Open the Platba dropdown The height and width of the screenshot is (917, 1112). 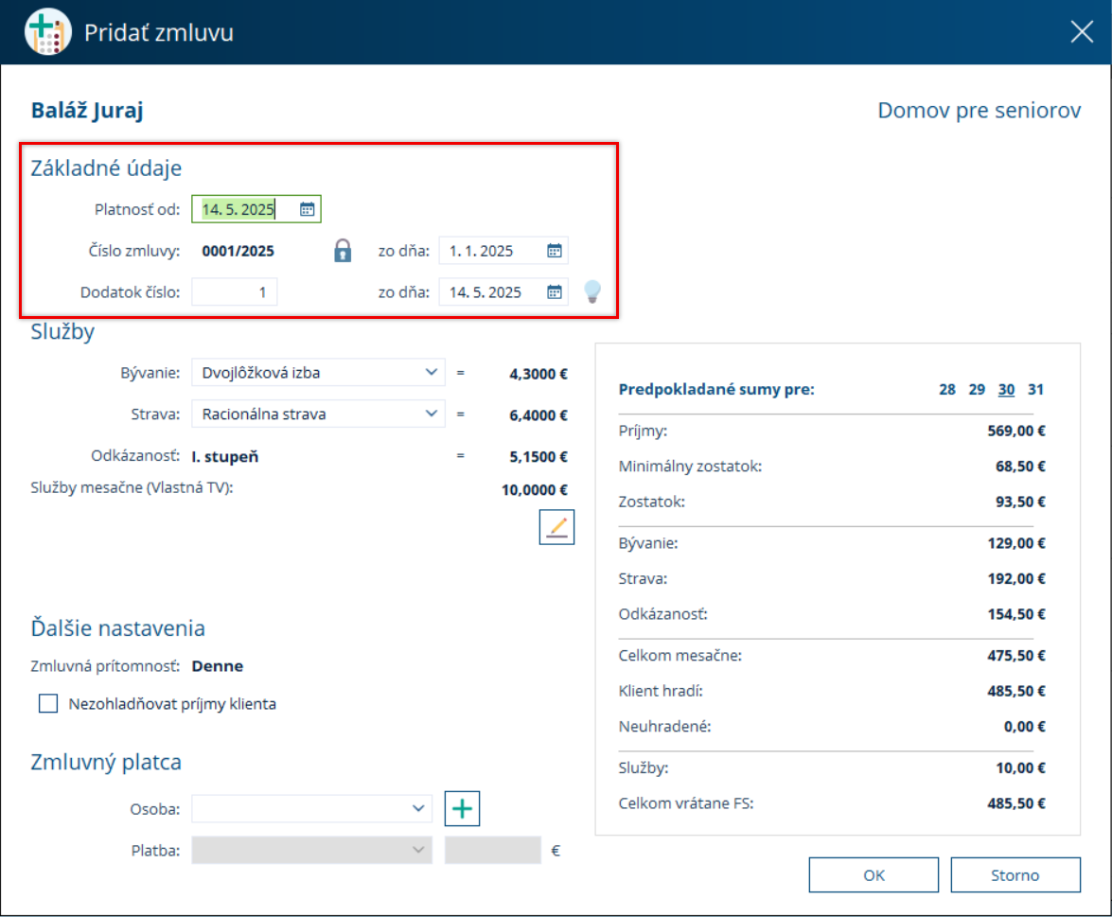pyautogui.click(x=312, y=850)
